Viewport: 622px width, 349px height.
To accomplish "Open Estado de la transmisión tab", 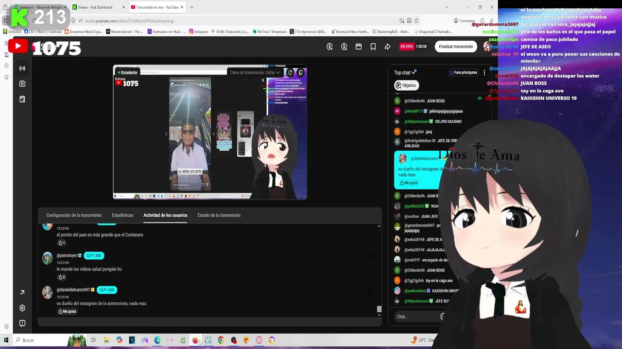I will 219,215.
